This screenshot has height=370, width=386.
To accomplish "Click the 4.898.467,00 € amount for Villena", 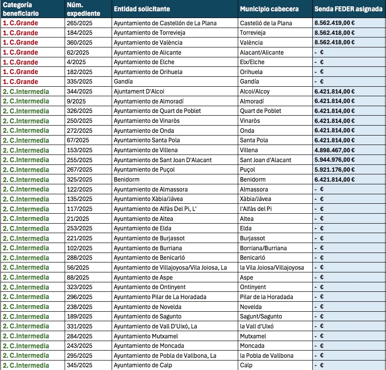I will coord(334,150).
